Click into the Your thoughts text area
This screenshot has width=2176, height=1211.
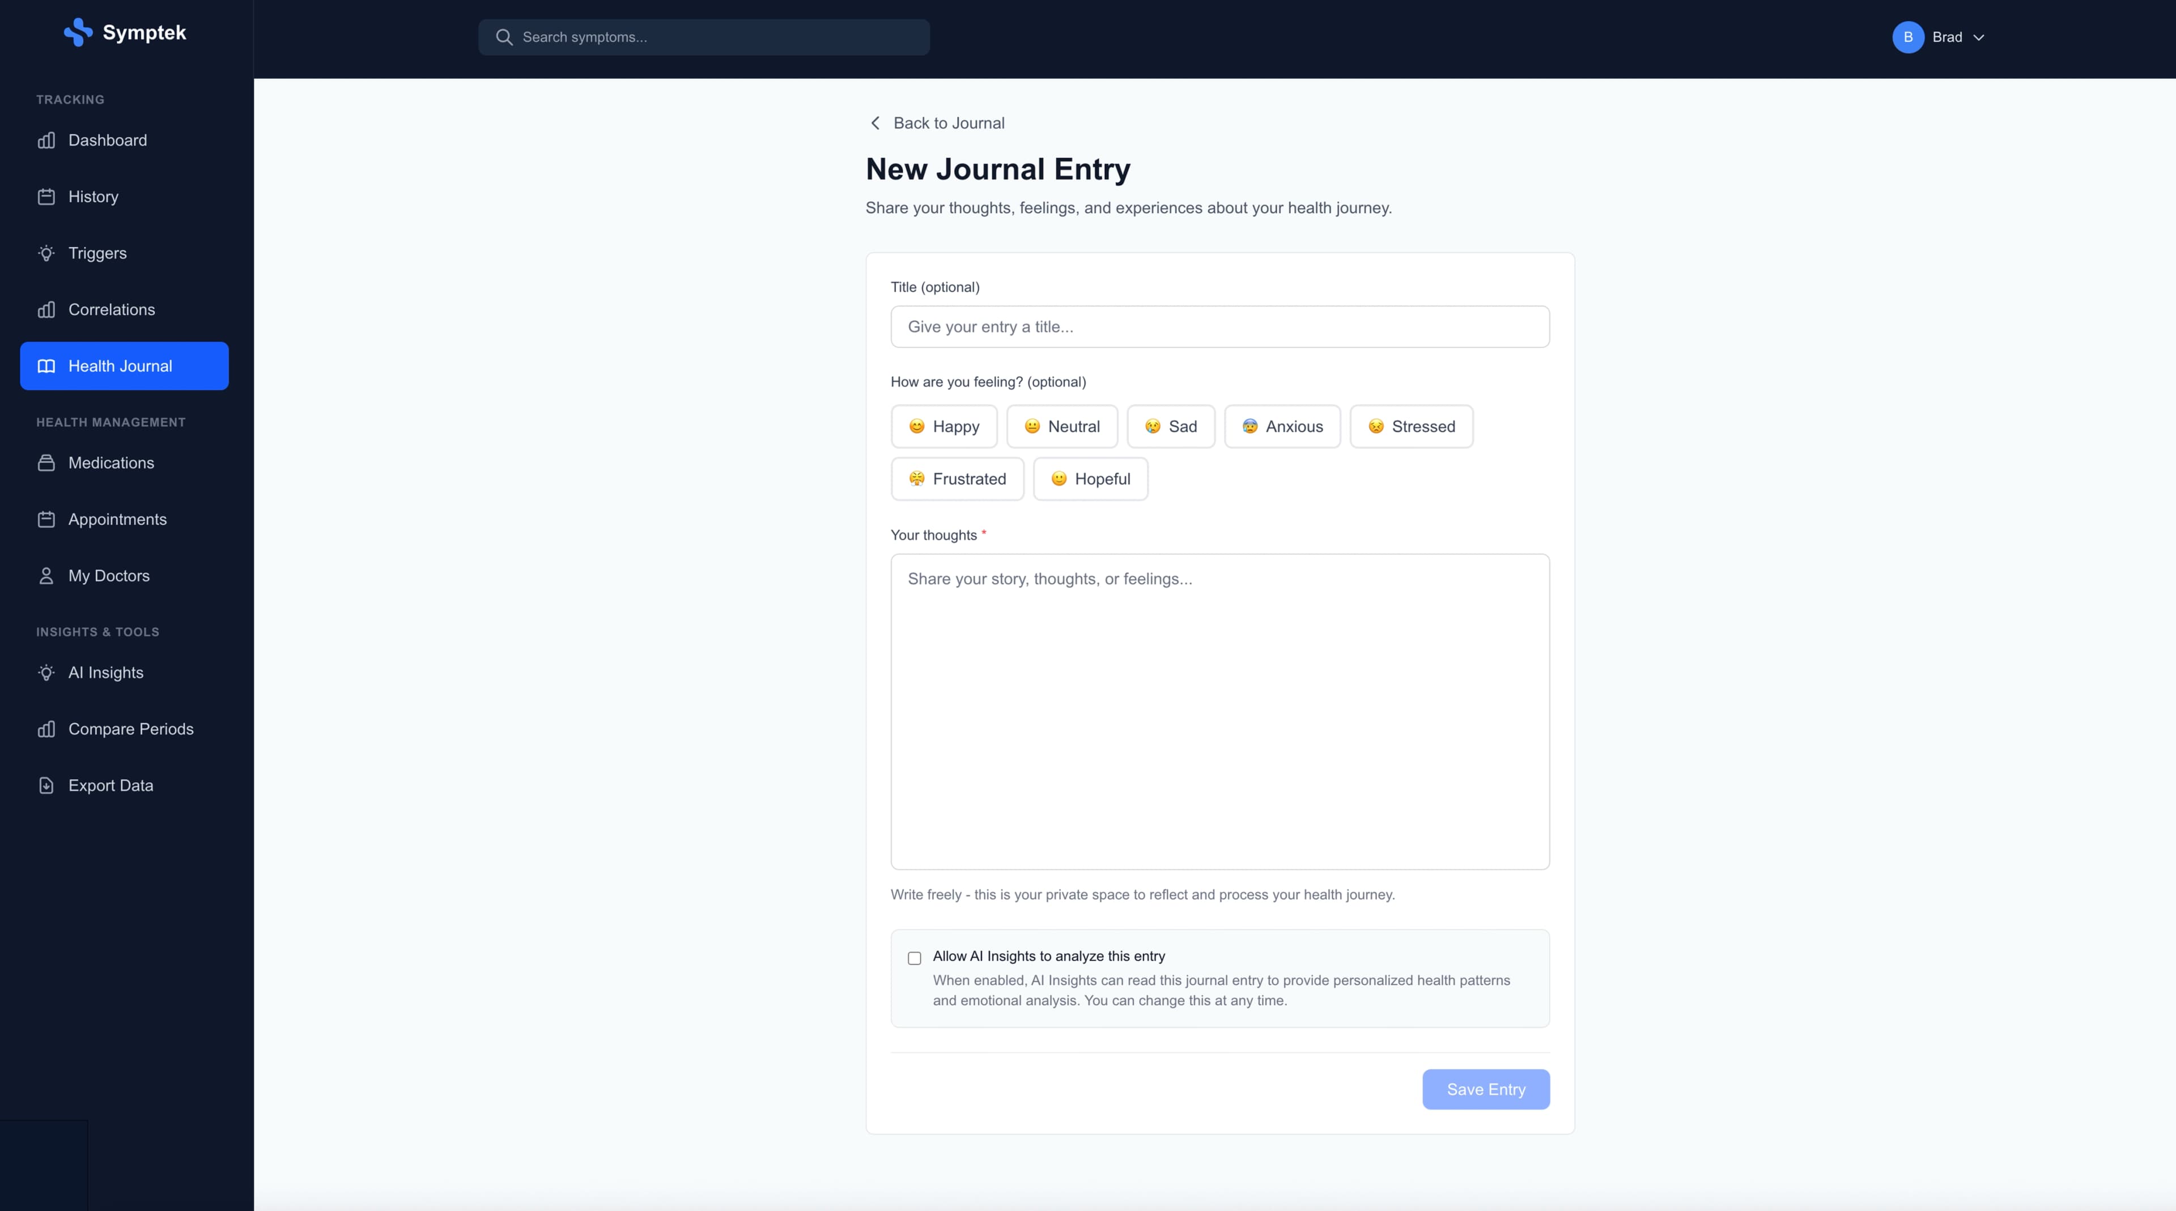coord(1219,711)
